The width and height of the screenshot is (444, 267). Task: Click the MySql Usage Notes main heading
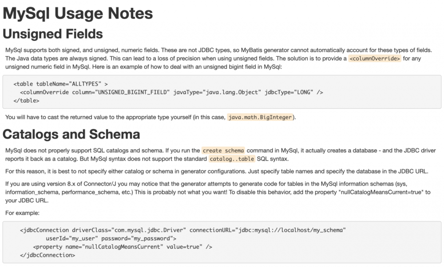pos(78,13)
